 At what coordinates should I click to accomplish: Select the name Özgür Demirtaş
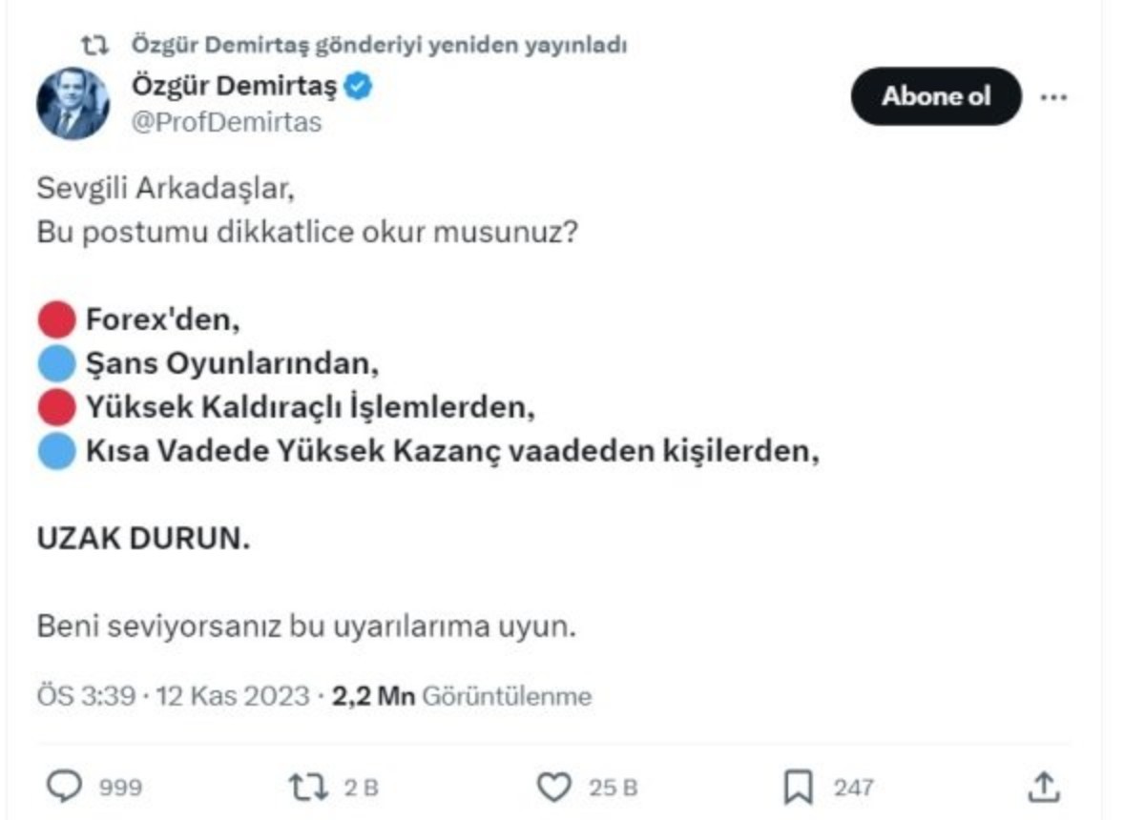pyautogui.click(x=235, y=85)
